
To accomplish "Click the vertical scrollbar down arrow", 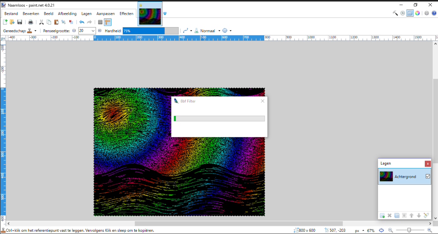I will click(x=435, y=218).
